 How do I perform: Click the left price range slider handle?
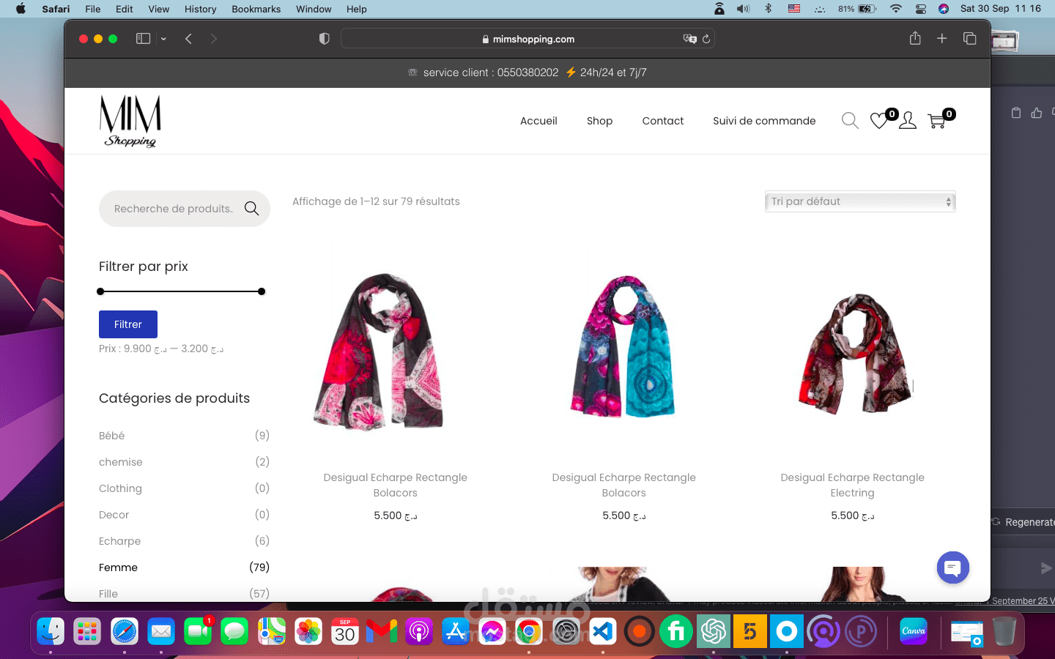100,291
